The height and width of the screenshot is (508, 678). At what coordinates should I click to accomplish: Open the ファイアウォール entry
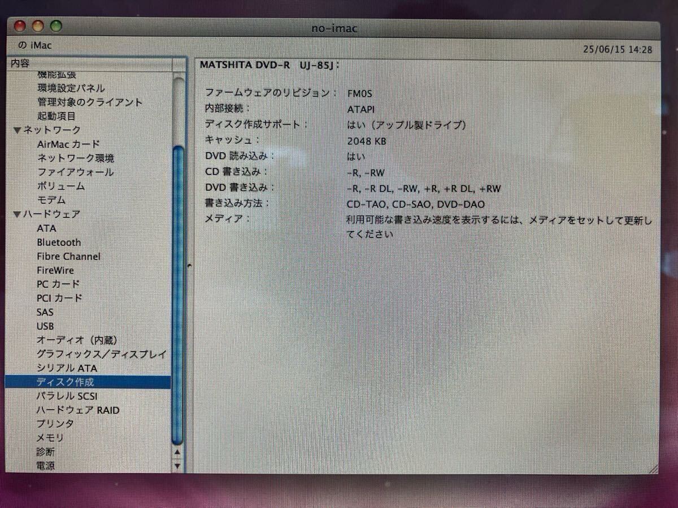(x=76, y=172)
